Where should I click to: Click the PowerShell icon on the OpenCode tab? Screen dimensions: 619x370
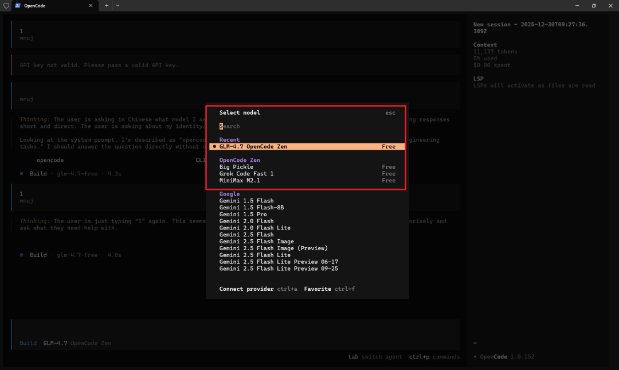pos(18,6)
